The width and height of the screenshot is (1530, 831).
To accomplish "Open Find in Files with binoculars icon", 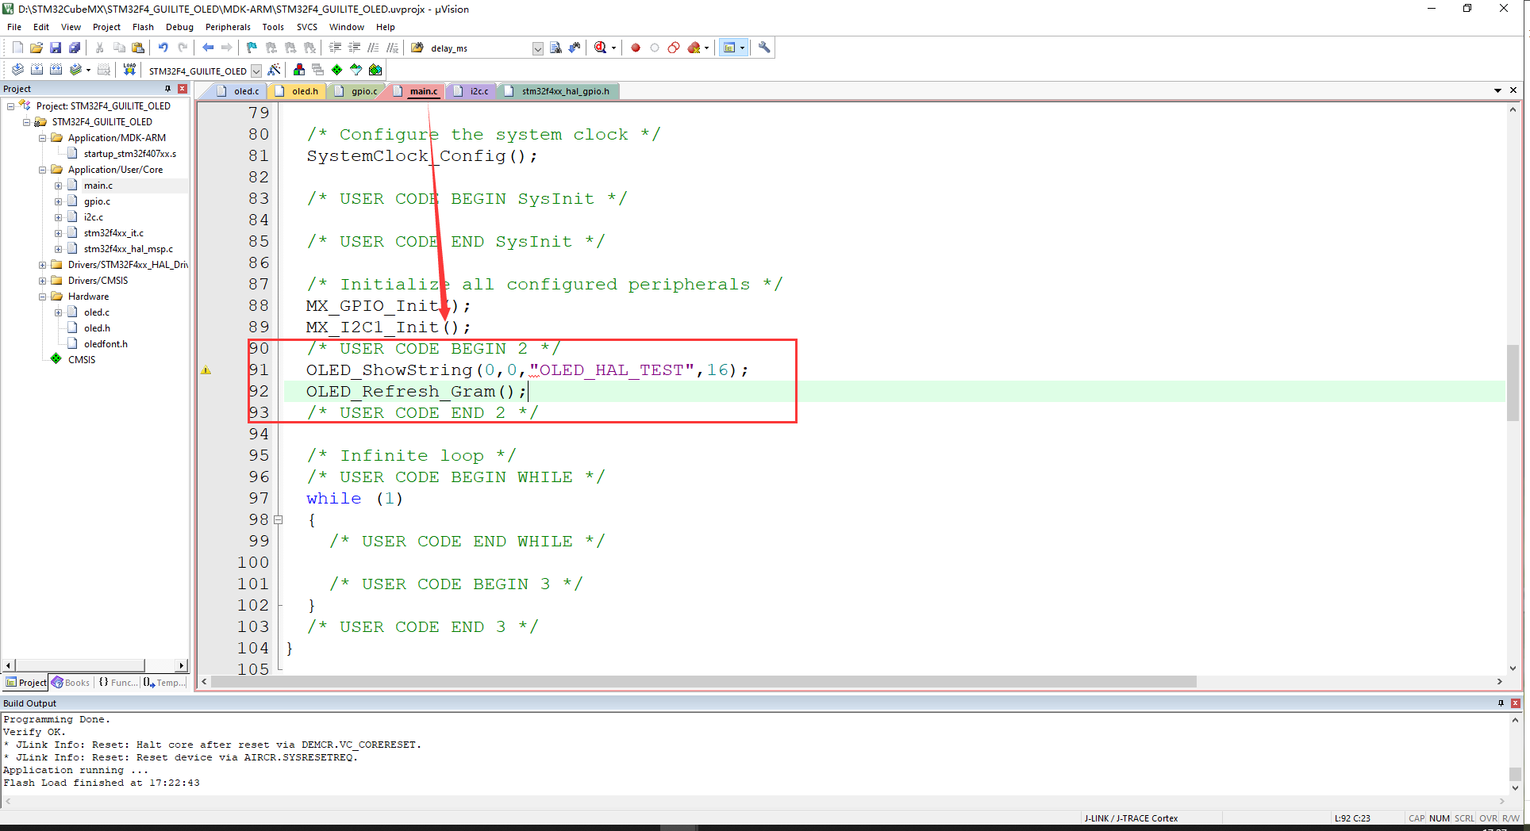I will (x=556, y=48).
